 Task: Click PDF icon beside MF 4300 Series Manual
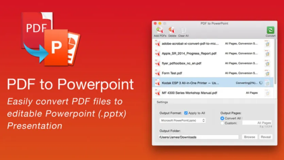(157, 93)
